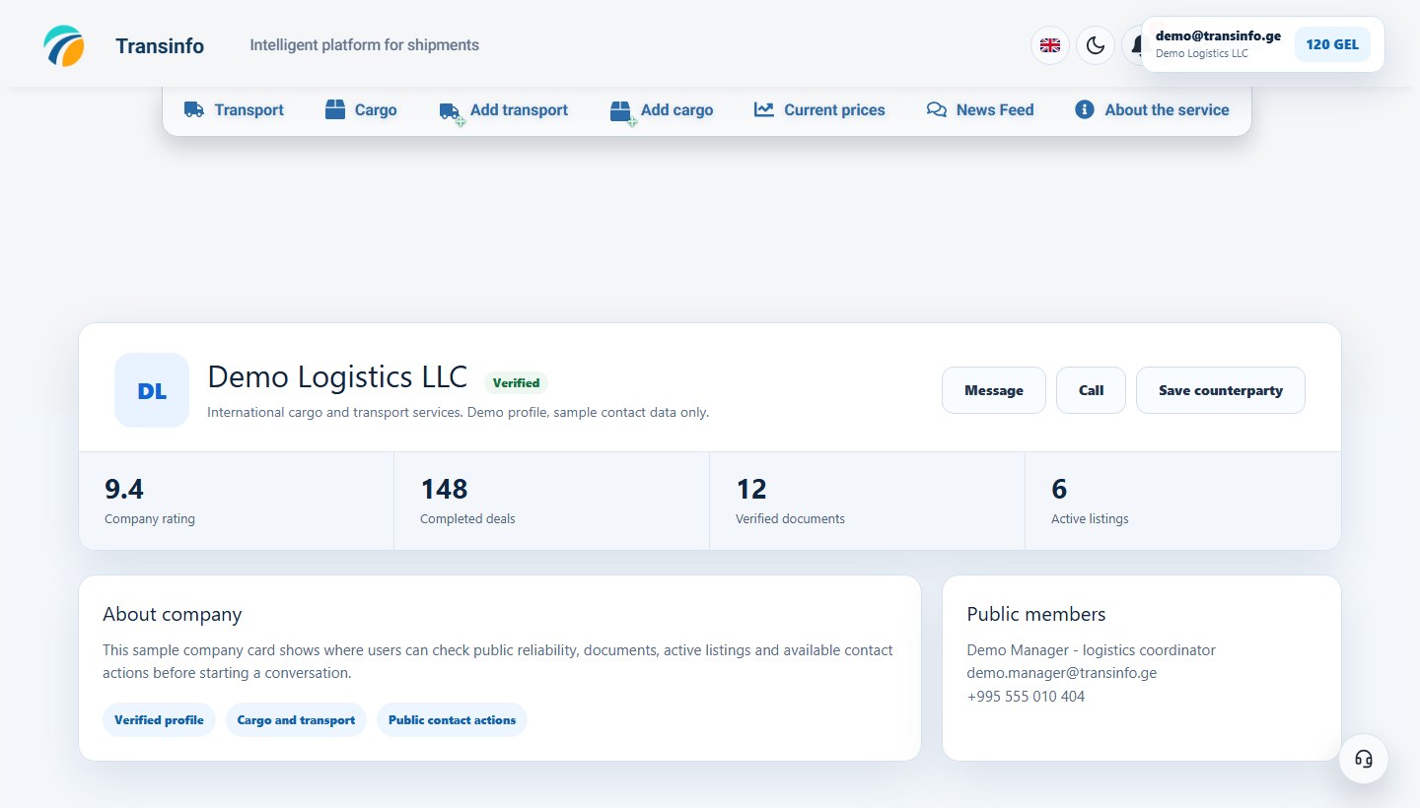Screen dimensions: 1420x808
Task: Open support headset chat icon
Action: 1364,759
